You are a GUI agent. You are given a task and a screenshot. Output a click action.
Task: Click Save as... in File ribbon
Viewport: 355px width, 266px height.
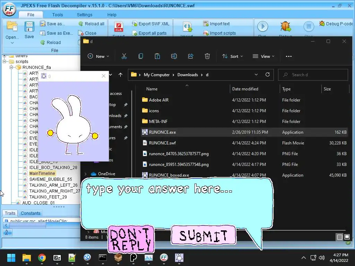[52, 24]
